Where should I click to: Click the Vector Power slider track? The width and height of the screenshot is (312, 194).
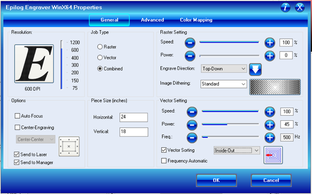pos(231,124)
